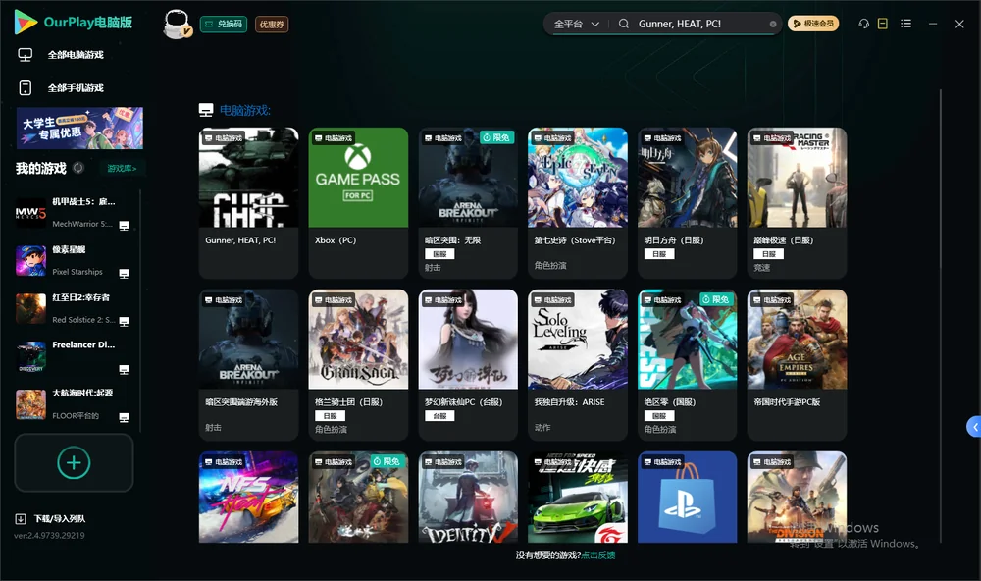Click the PC icon beside 大航海时代:起源
Screen dimensions: 981x581
[x=124, y=418]
